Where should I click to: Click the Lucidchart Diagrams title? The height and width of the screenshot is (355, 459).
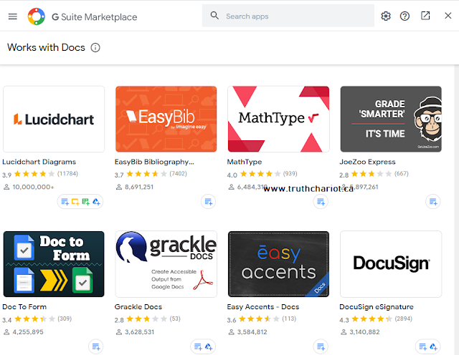coord(39,162)
